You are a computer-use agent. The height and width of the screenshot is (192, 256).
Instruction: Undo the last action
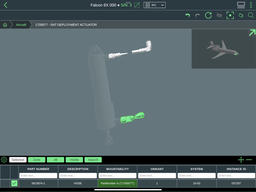(188, 15)
